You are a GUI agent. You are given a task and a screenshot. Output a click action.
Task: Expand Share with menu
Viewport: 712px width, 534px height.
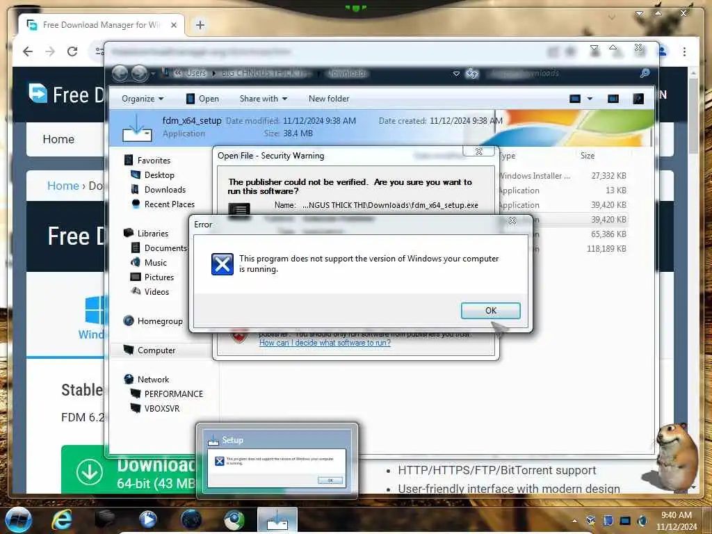coord(264,99)
